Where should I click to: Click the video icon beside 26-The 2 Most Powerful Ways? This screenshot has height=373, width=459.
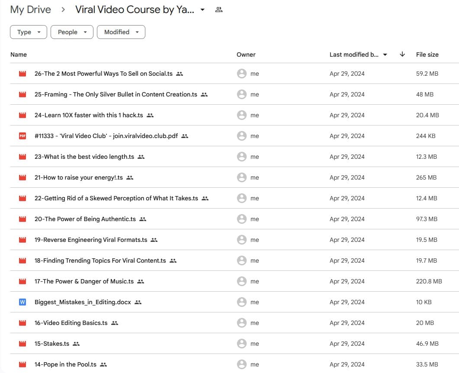(x=22, y=74)
